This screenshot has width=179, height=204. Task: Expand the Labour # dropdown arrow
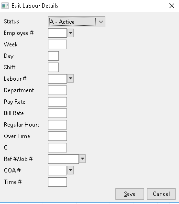(70, 78)
